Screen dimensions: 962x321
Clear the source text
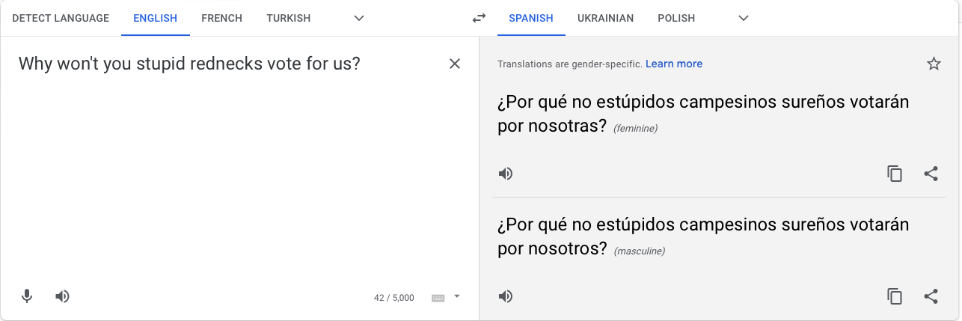pos(455,64)
